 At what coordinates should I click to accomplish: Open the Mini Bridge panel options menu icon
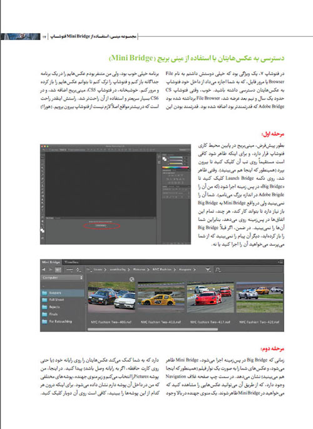(280, 262)
